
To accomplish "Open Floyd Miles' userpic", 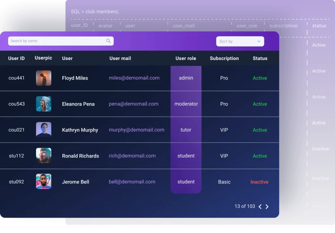I will click(x=44, y=78).
